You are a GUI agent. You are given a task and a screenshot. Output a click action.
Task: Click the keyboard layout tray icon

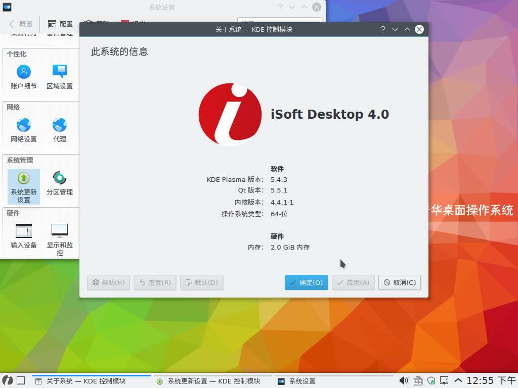(417, 381)
